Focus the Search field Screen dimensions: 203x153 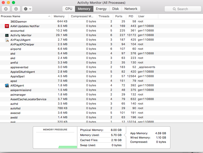pyautogui.click(x=183, y=9)
